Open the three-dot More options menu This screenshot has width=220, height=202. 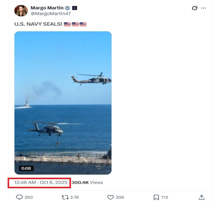point(204,8)
